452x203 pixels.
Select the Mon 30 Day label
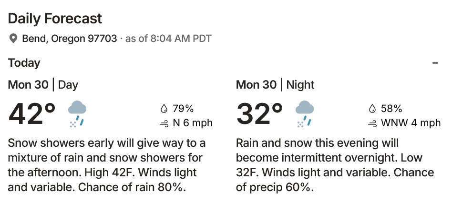coord(43,85)
